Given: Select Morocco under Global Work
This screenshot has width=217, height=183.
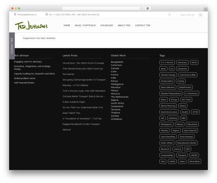Looking at the screenshot, I should [x=115, y=94].
